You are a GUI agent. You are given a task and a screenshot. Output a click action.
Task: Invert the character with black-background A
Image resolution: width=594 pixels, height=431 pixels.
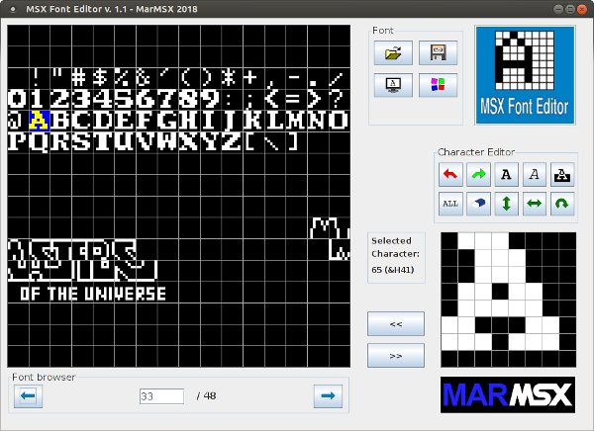(x=562, y=174)
